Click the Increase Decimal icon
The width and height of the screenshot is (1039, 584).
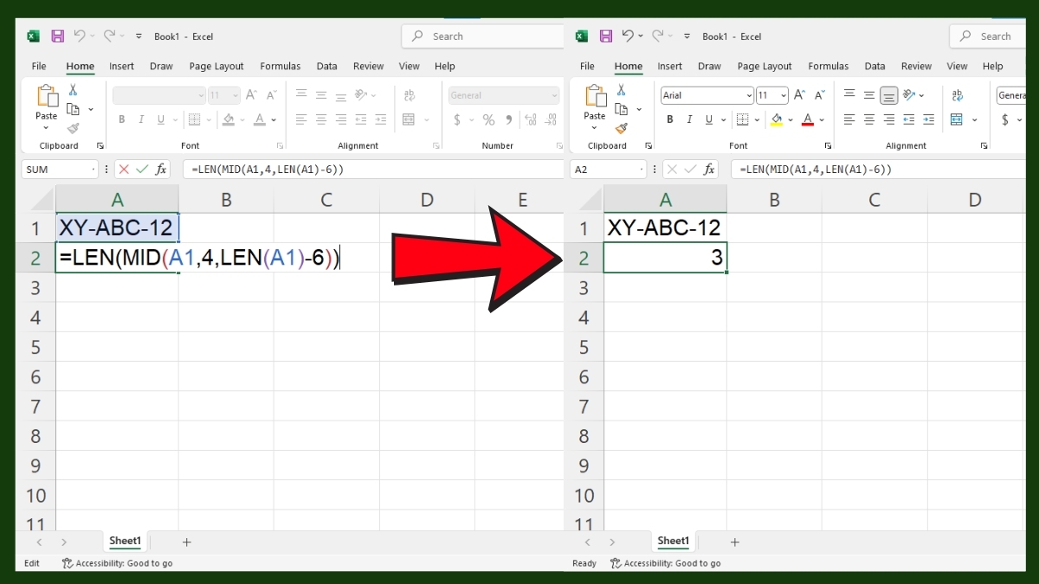click(x=531, y=119)
